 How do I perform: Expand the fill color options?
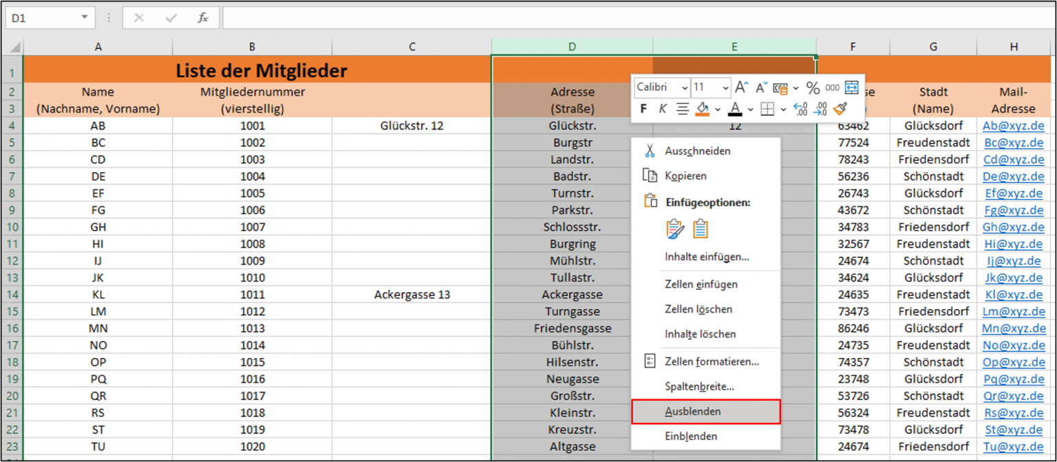click(x=718, y=109)
